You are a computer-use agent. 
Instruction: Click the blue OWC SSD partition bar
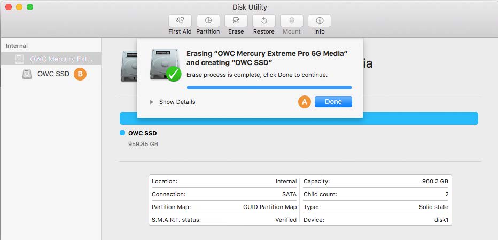click(299, 118)
